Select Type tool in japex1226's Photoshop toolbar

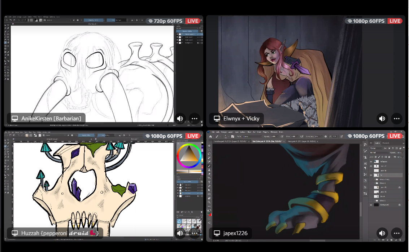[x=209, y=182]
